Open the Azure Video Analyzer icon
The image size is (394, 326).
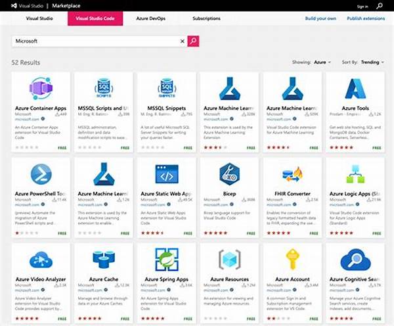[x=40, y=260]
